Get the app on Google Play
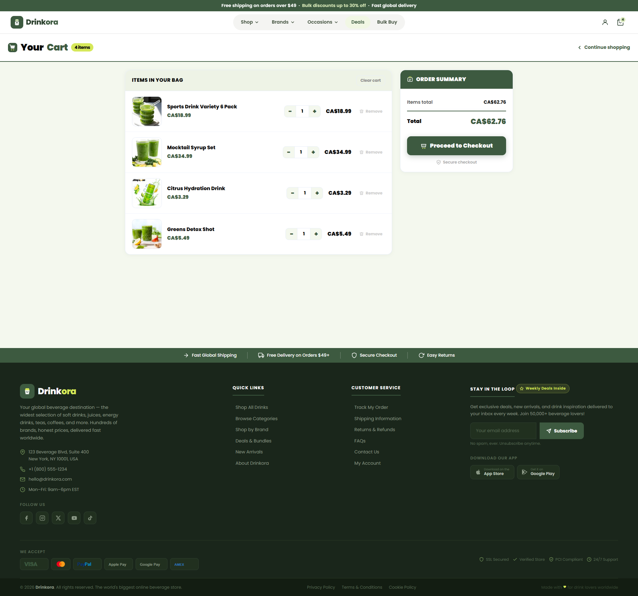This screenshot has width=638, height=596. point(538,472)
